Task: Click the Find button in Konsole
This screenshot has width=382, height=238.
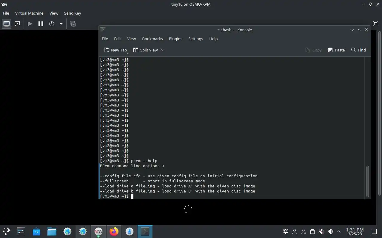Action: pos(358,50)
